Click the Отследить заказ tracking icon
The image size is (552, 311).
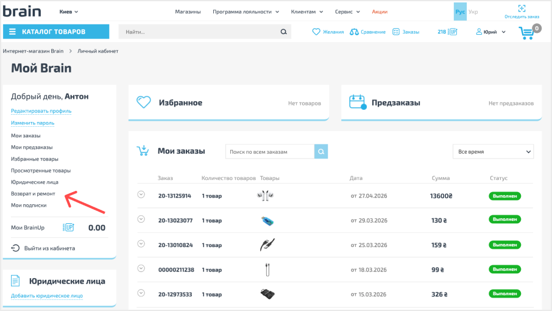[x=522, y=9]
